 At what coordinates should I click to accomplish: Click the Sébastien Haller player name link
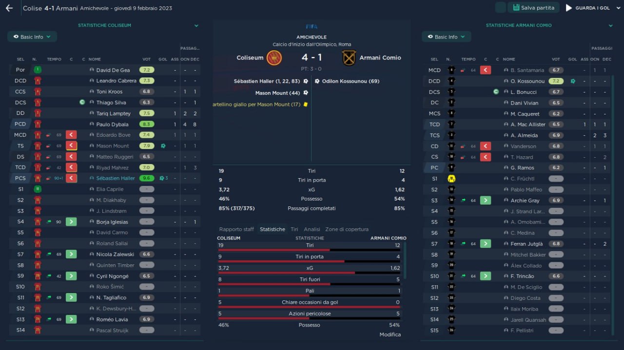(116, 178)
